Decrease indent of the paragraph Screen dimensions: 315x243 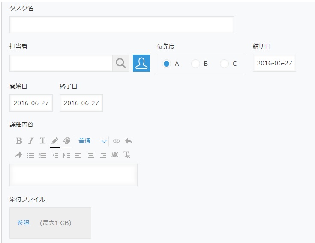[x=67, y=155]
